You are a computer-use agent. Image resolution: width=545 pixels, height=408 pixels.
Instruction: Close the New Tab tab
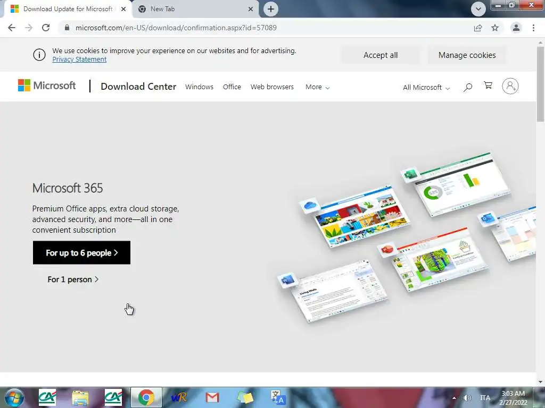(251, 9)
